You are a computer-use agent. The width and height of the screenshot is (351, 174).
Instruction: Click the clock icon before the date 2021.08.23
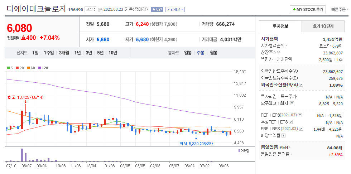[100, 10]
